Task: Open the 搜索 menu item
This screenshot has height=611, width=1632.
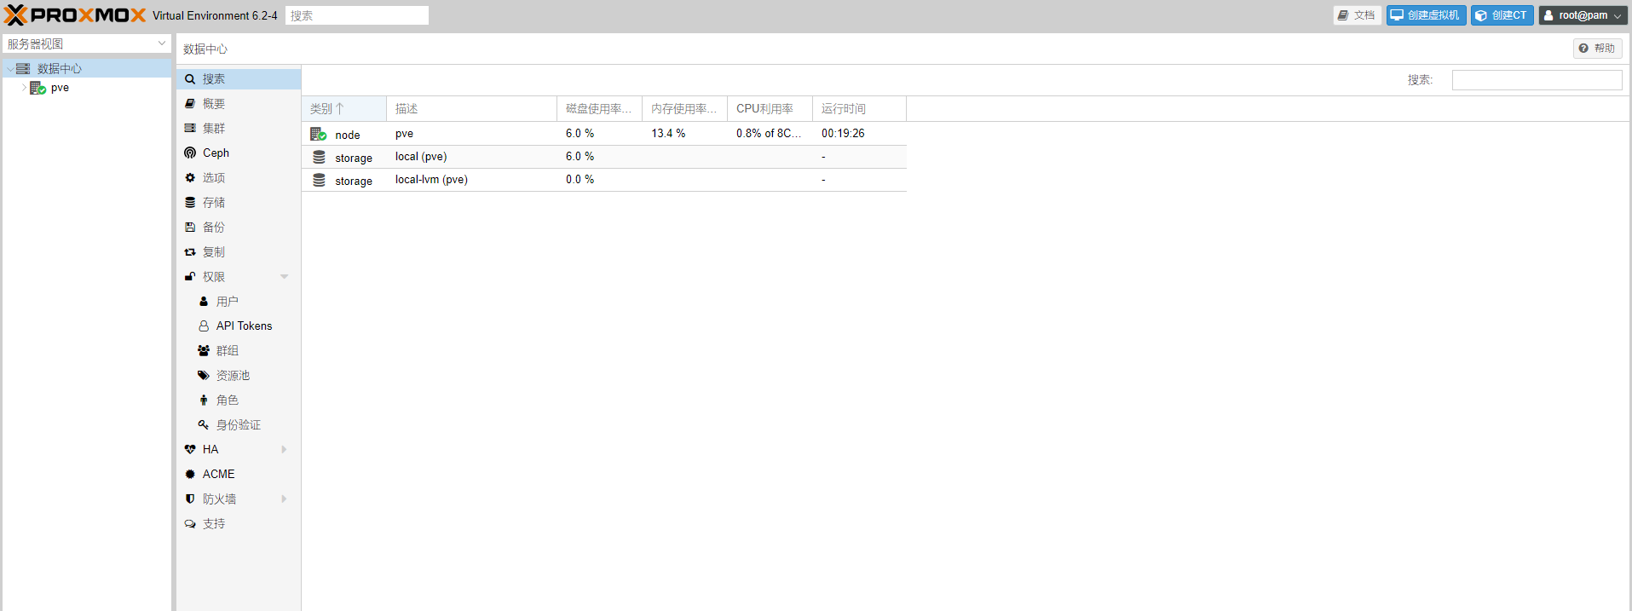Action: tap(239, 79)
